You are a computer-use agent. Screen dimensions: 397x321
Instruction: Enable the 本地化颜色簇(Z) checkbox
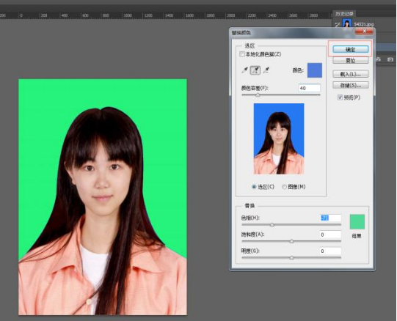[x=241, y=54]
